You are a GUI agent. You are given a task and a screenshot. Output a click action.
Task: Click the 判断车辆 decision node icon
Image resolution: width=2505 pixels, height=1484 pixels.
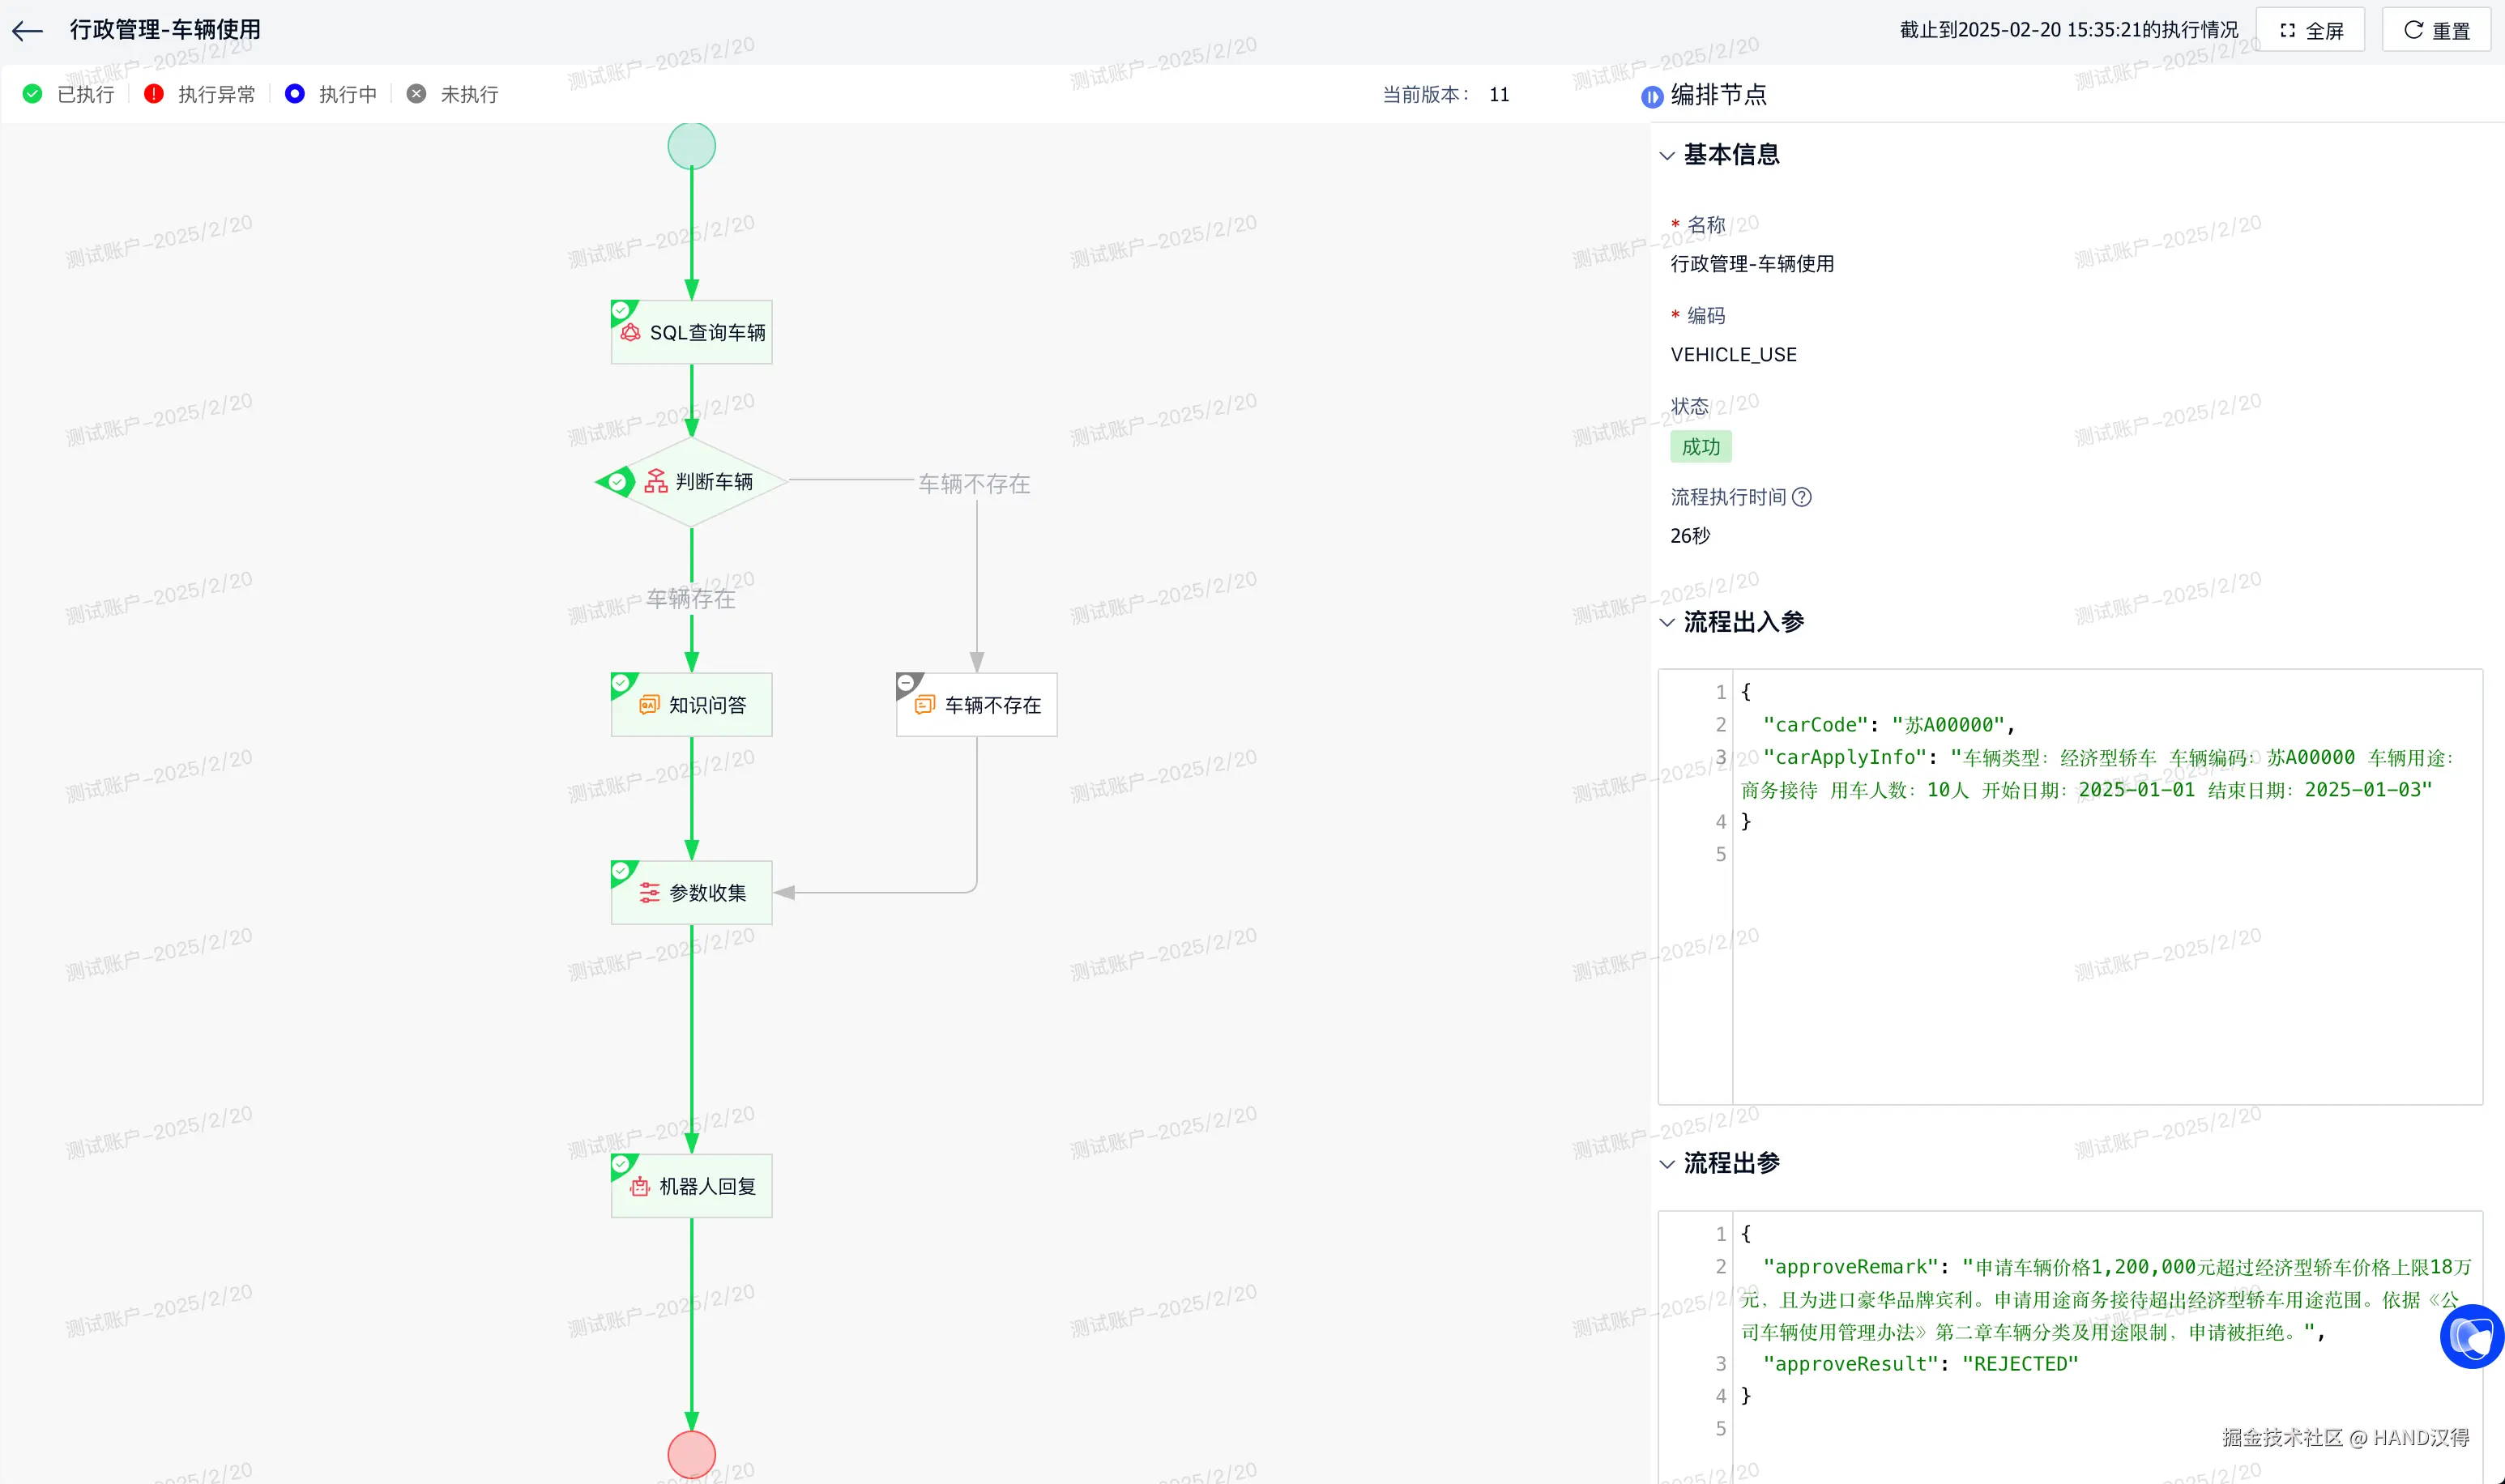click(656, 482)
